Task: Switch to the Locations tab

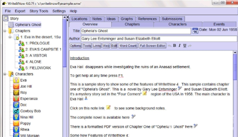Action: [80, 19]
